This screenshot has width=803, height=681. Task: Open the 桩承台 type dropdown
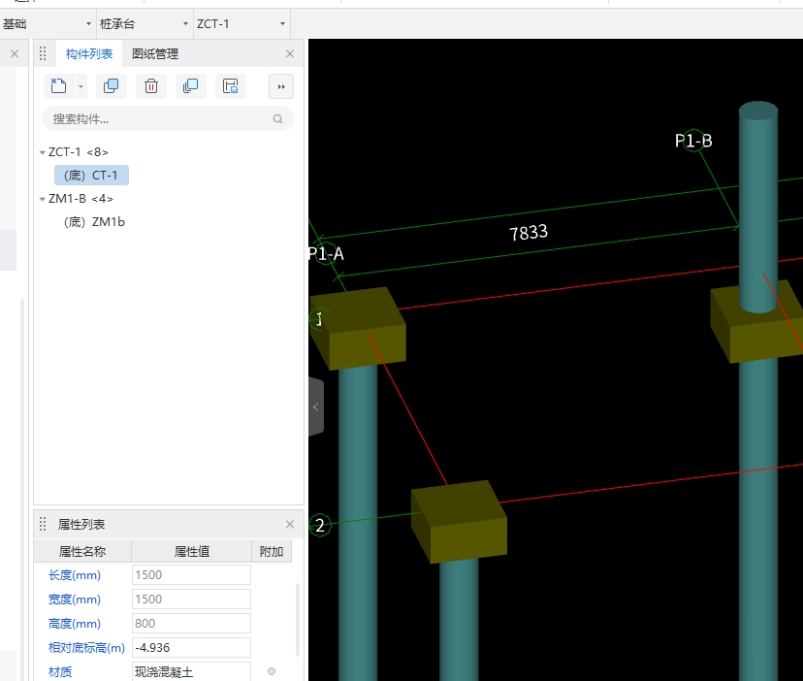coord(145,24)
